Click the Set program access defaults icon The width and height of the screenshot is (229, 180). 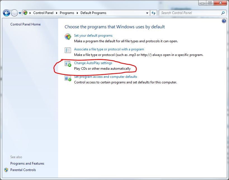click(67, 78)
